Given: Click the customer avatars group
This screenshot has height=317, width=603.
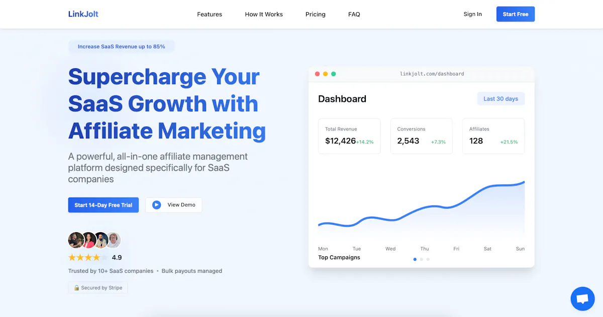Looking at the screenshot, I should [x=94, y=240].
